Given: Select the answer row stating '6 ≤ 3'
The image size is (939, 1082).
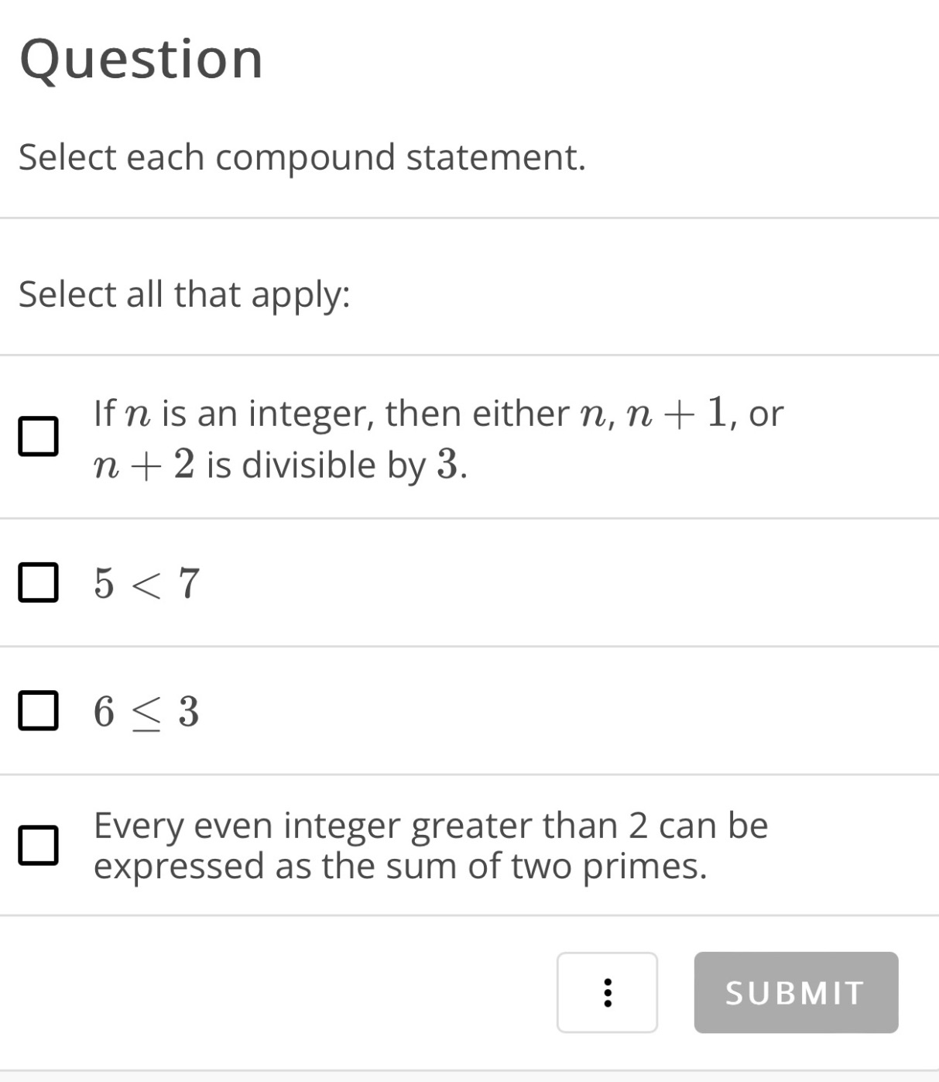Looking at the screenshot, I should [146, 709].
